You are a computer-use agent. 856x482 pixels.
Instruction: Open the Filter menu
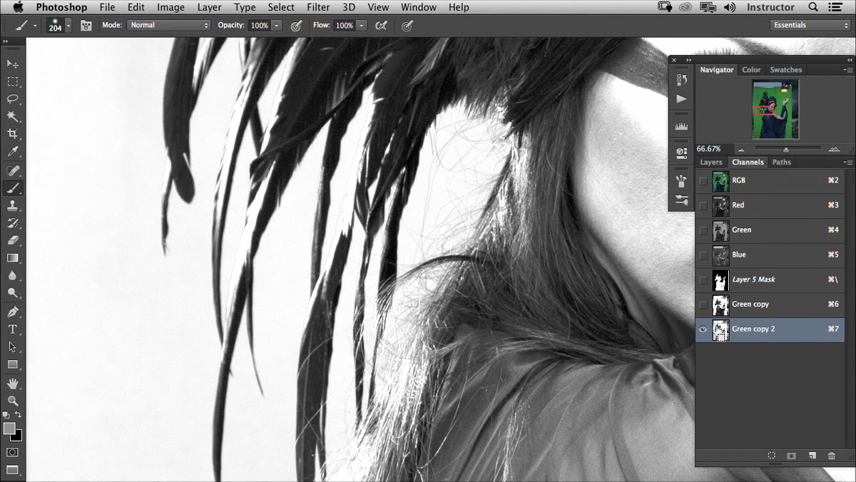pos(318,7)
